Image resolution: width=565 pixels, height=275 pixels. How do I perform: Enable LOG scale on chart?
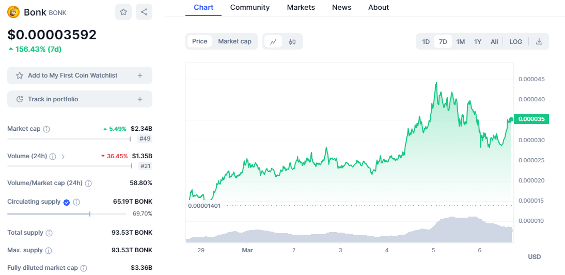(x=515, y=41)
